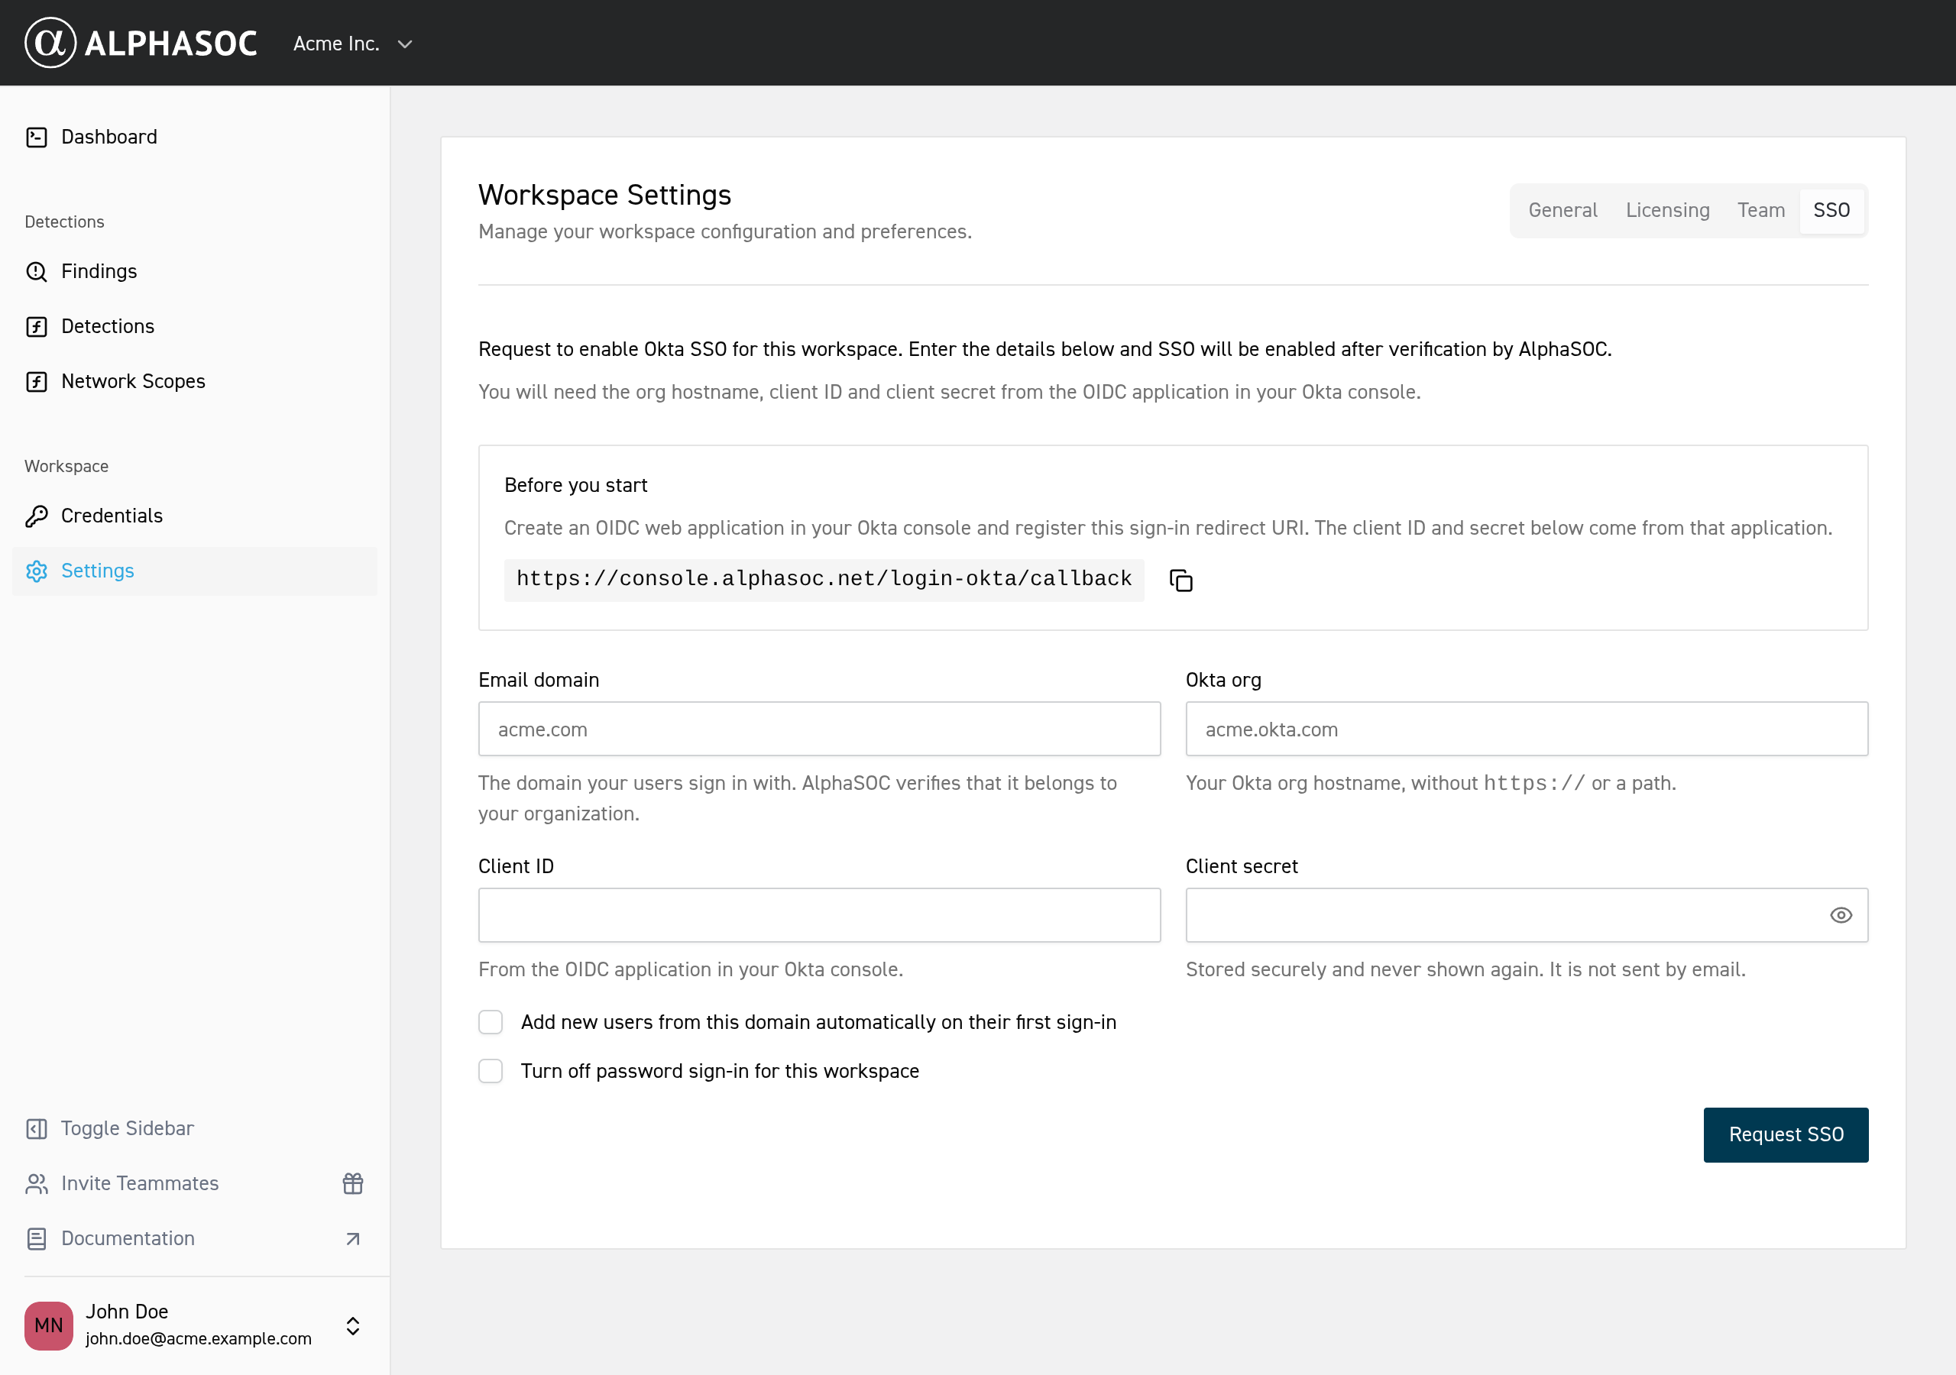Click the Workspace Settings heading
This screenshot has width=1956, height=1375.
[605, 195]
